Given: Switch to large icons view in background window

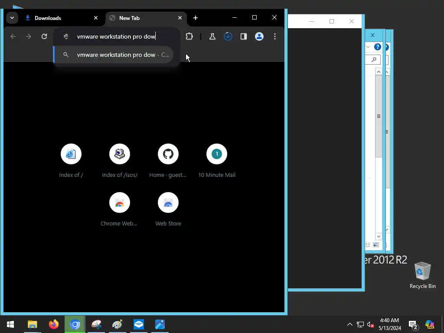Looking at the screenshot, I should coord(376,245).
